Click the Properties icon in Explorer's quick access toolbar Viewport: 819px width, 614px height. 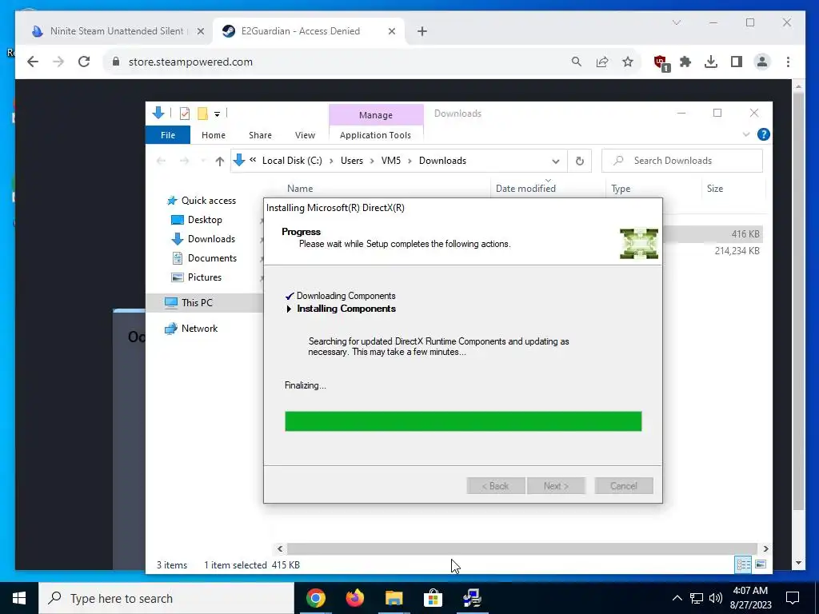(x=185, y=114)
